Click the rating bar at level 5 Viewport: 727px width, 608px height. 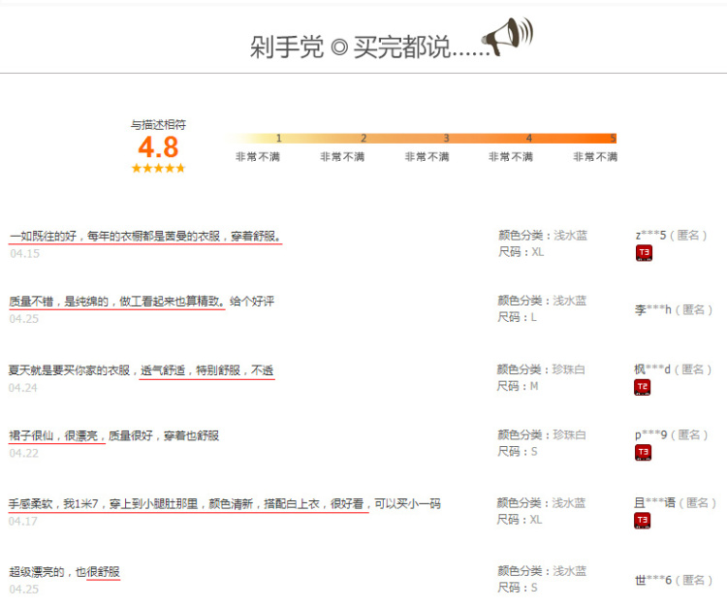(x=613, y=139)
